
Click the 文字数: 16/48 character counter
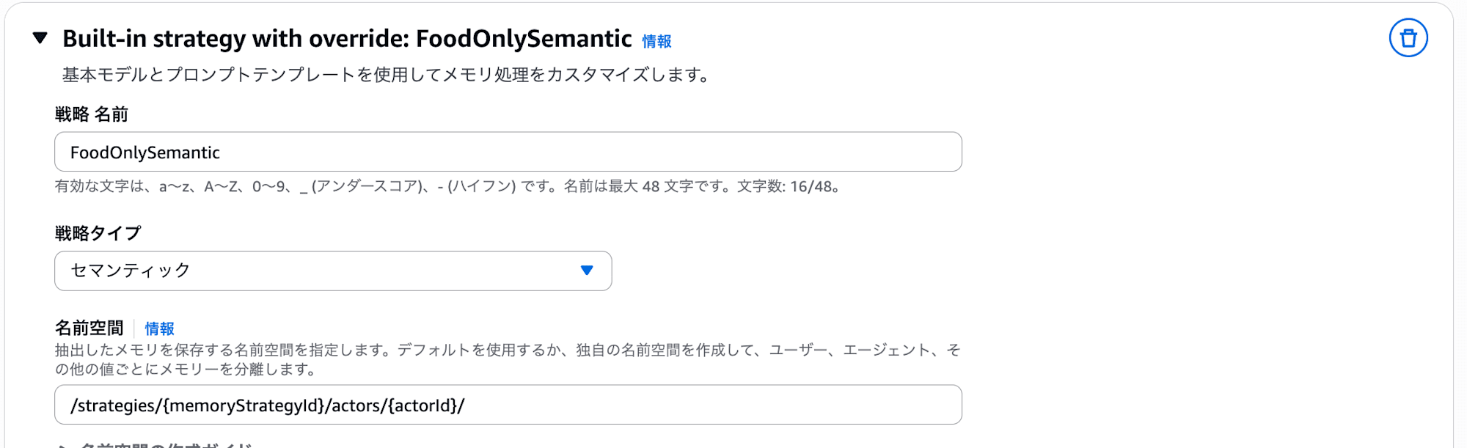(x=788, y=186)
